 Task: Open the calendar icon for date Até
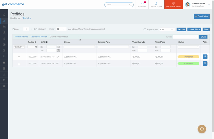[58, 50]
